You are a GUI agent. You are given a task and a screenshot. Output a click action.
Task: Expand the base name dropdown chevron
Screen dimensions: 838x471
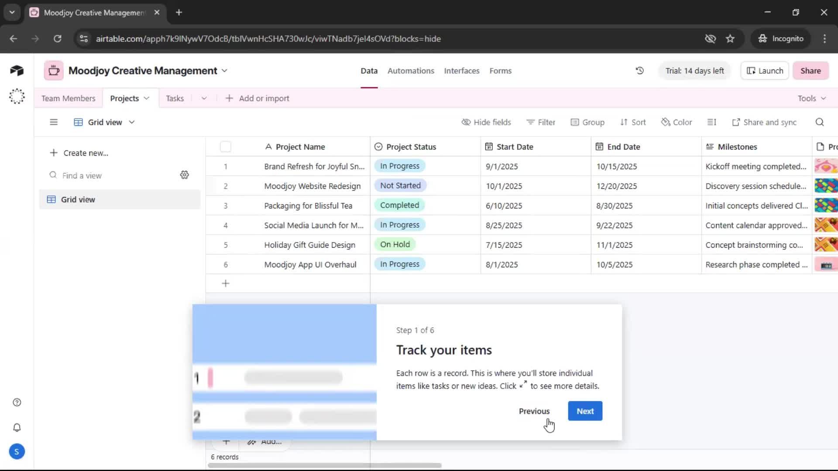pyautogui.click(x=224, y=71)
